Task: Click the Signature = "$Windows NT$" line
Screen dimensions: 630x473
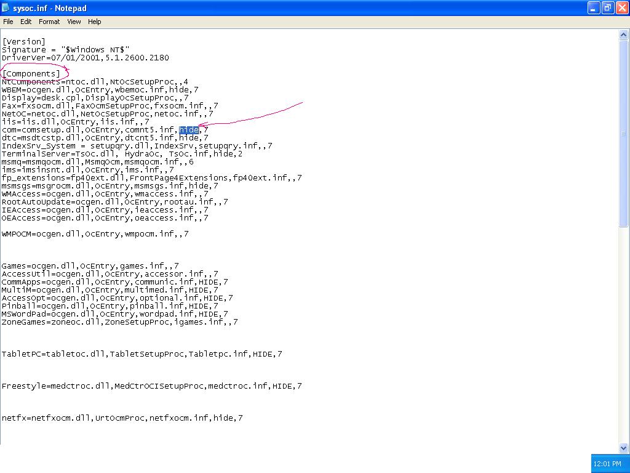Action: (x=65, y=49)
